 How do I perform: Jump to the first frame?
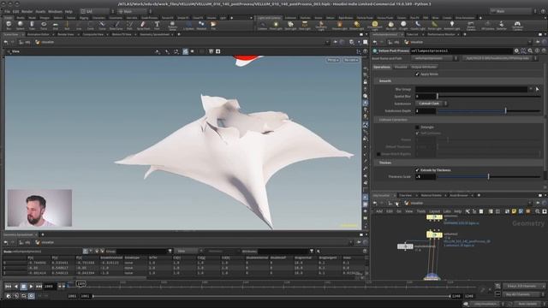click(x=8, y=287)
